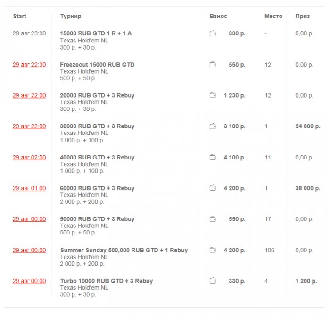The width and height of the screenshot is (330, 318).
Task: Click wallet icon next to 1 230 р. buy-in
Action: point(213,95)
